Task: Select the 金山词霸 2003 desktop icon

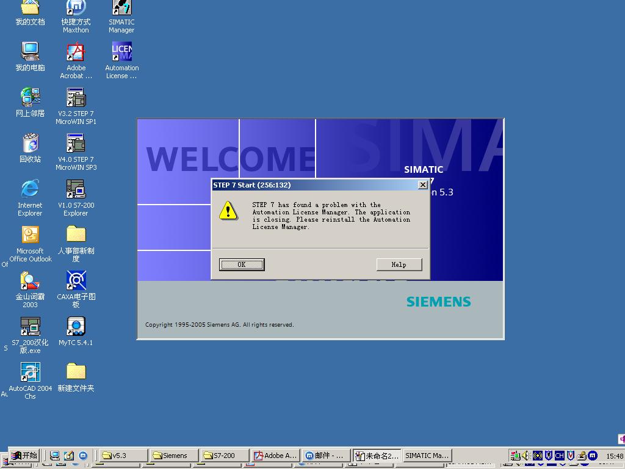Action: 31,290
